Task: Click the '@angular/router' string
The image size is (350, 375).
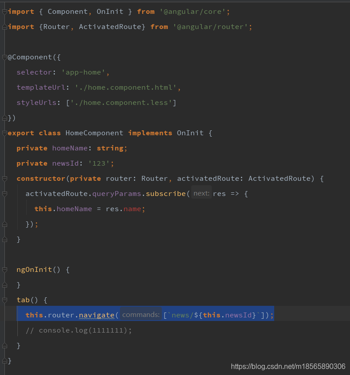Action: tap(210, 27)
